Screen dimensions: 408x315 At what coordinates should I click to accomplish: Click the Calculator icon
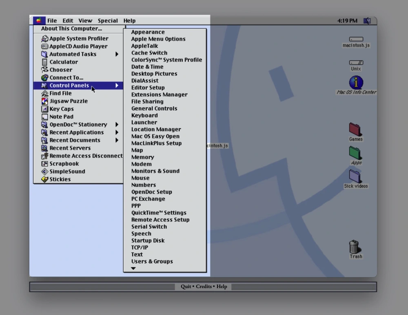tap(45, 62)
